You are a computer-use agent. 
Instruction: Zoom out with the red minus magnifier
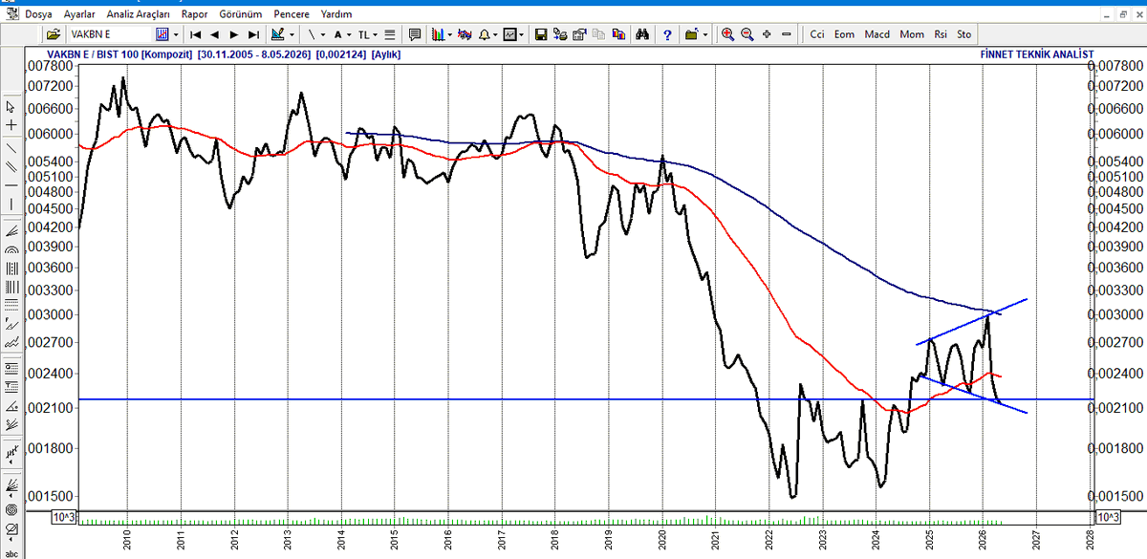tap(747, 34)
